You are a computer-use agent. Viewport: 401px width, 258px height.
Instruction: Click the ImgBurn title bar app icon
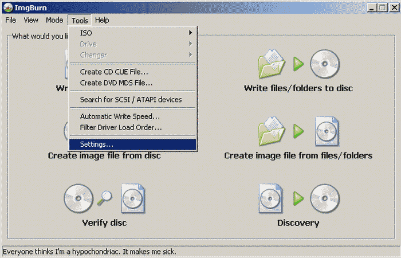[8, 7]
